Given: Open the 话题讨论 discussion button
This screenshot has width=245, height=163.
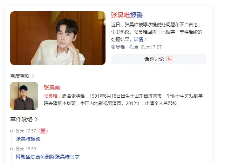Looking at the screenshot, I should coord(158,59).
